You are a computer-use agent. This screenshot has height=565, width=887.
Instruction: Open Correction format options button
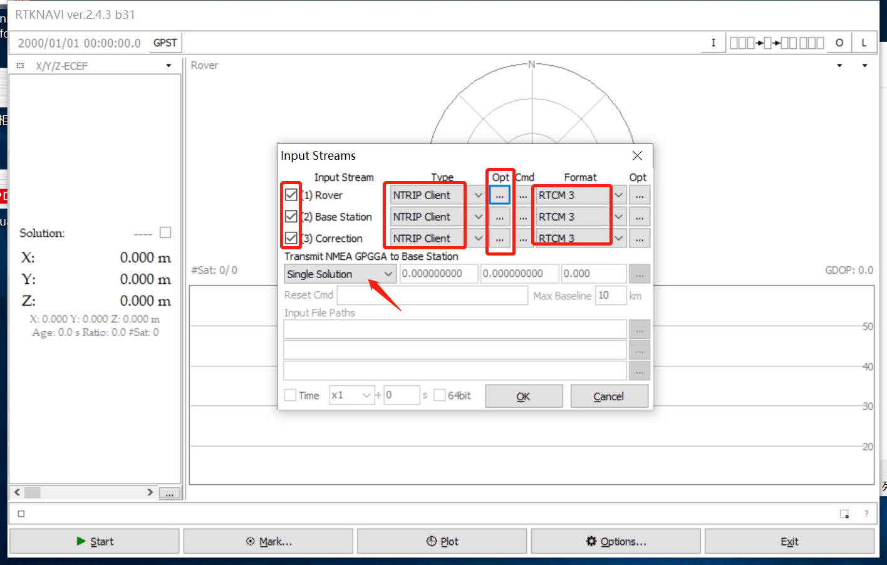click(640, 238)
